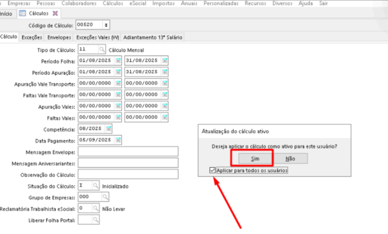Open calendar for Período Folha end date
Image resolution: width=388 pixels, height=234 pixels.
(165, 61)
